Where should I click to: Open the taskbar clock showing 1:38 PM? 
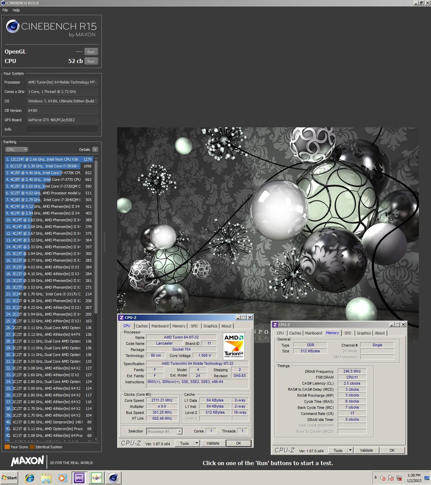(x=414, y=478)
